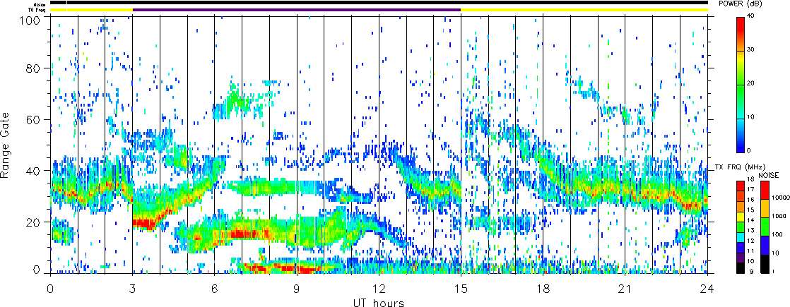Image resolution: width=790 pixels, height=307 pixels.
Task: Click the black Noise strip above plot
Action: [379, 3]
